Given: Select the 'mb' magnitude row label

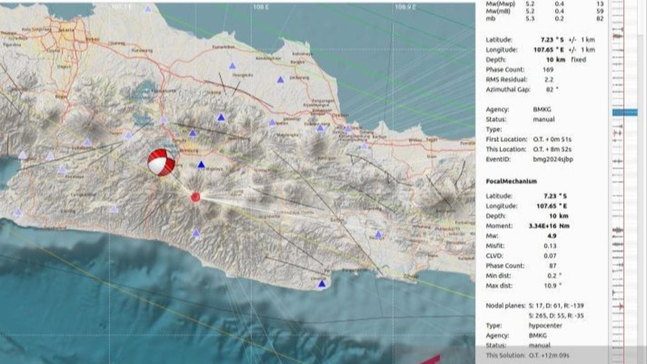Looking at the screenshot, I should (x=489, y=18).
